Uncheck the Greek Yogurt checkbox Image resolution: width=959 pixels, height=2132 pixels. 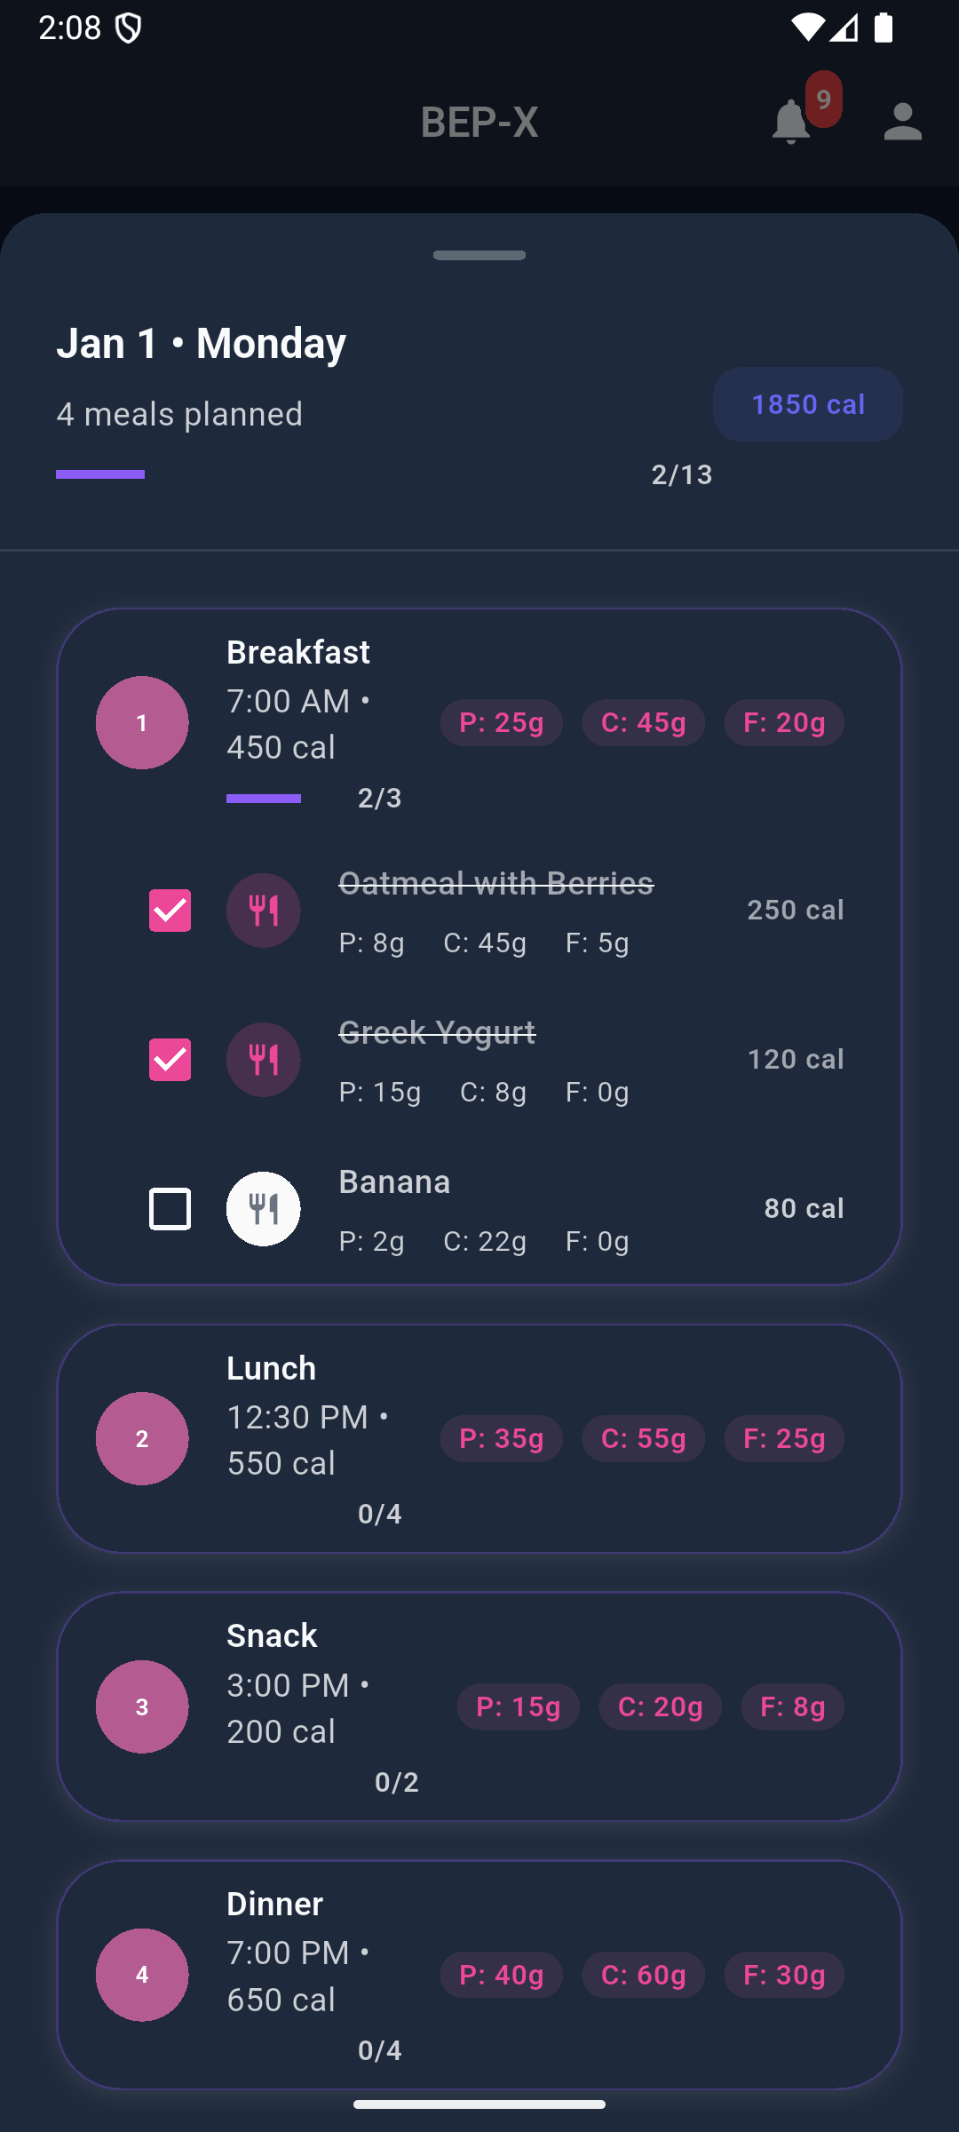[x=170, y=1060]
